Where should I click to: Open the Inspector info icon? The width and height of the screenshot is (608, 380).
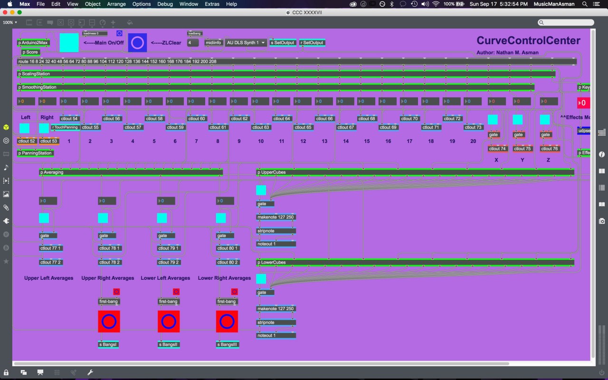(602, 154)
